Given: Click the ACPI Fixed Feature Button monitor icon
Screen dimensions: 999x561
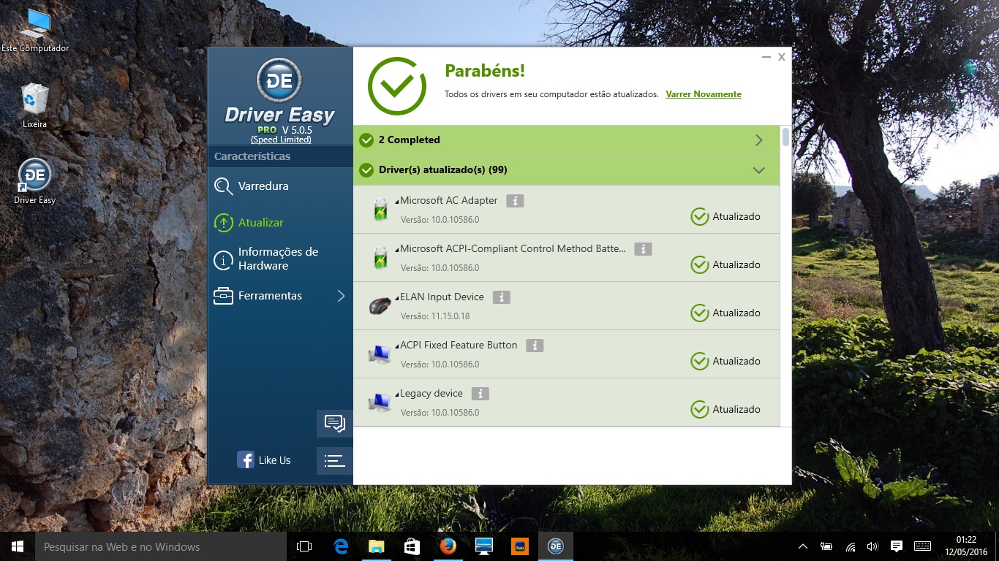Looking at the screenshot, I should click(x=380, y=354).
